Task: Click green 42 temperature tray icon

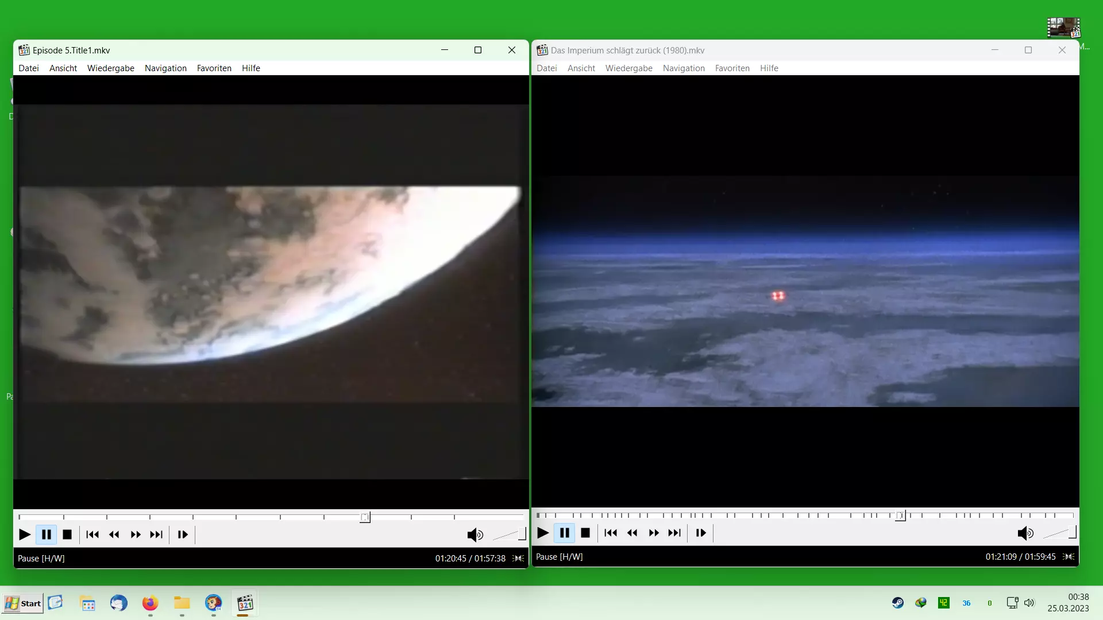Action: [944, 603]
